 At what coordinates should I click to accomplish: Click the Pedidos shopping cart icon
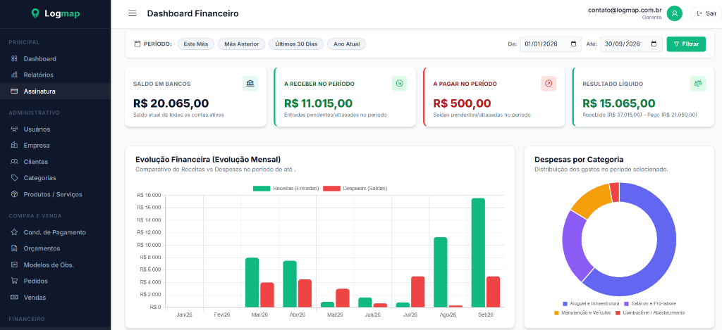click(x=14, y=281)
